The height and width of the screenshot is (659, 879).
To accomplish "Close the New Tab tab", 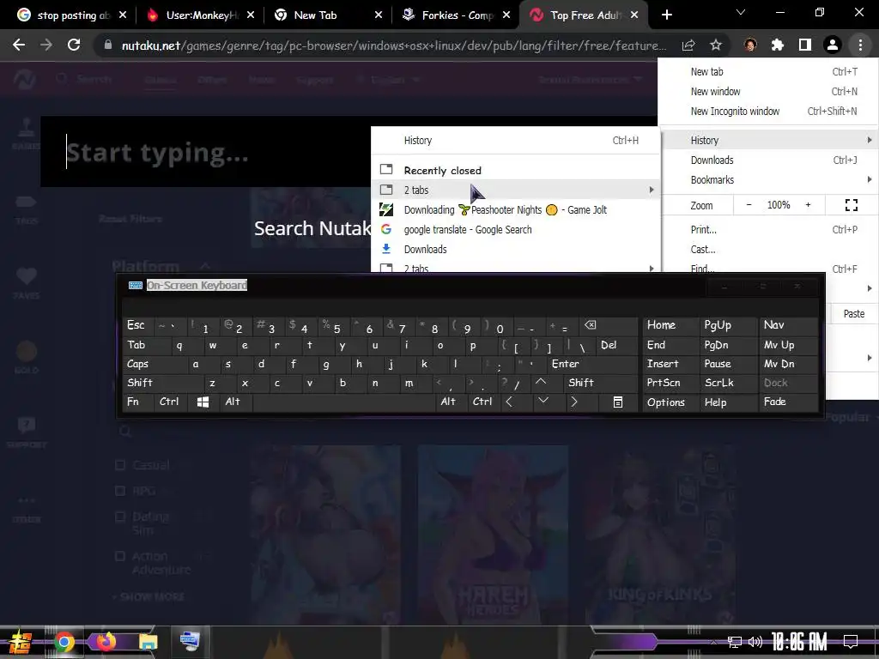I will point(379,15).
